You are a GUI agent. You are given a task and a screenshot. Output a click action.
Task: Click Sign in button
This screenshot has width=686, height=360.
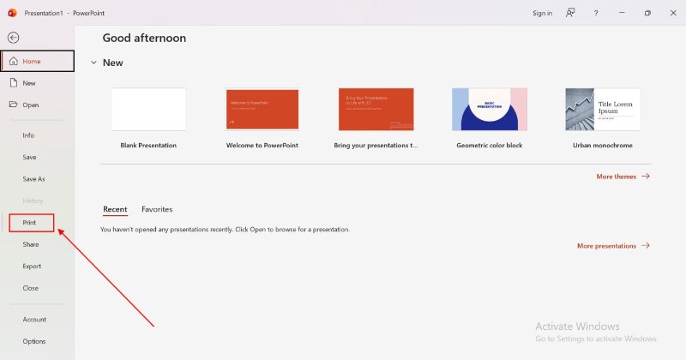(x=542, y=13)
